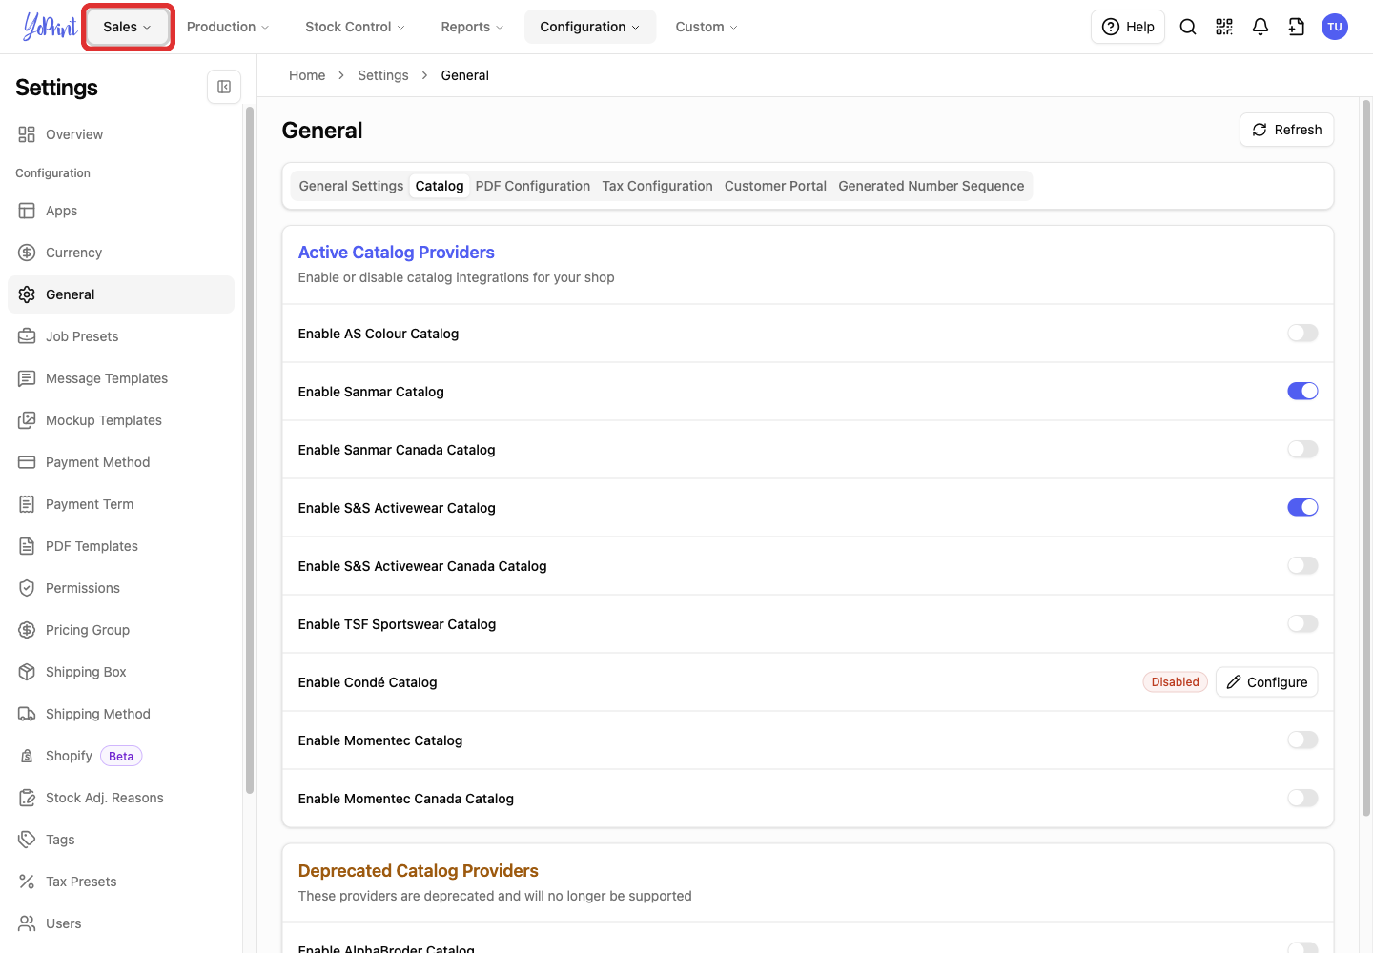
Task: Go to Job Presets in sidebar
Action: [x=121, y=336]
